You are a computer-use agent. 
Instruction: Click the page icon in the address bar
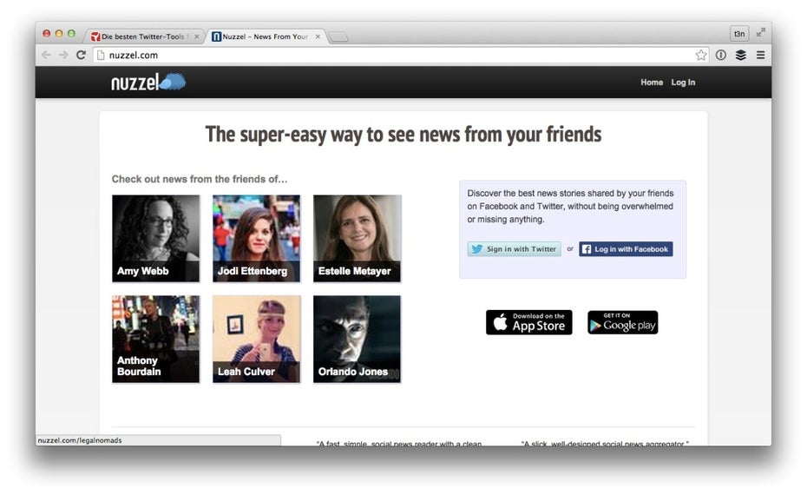pos(101,55)
